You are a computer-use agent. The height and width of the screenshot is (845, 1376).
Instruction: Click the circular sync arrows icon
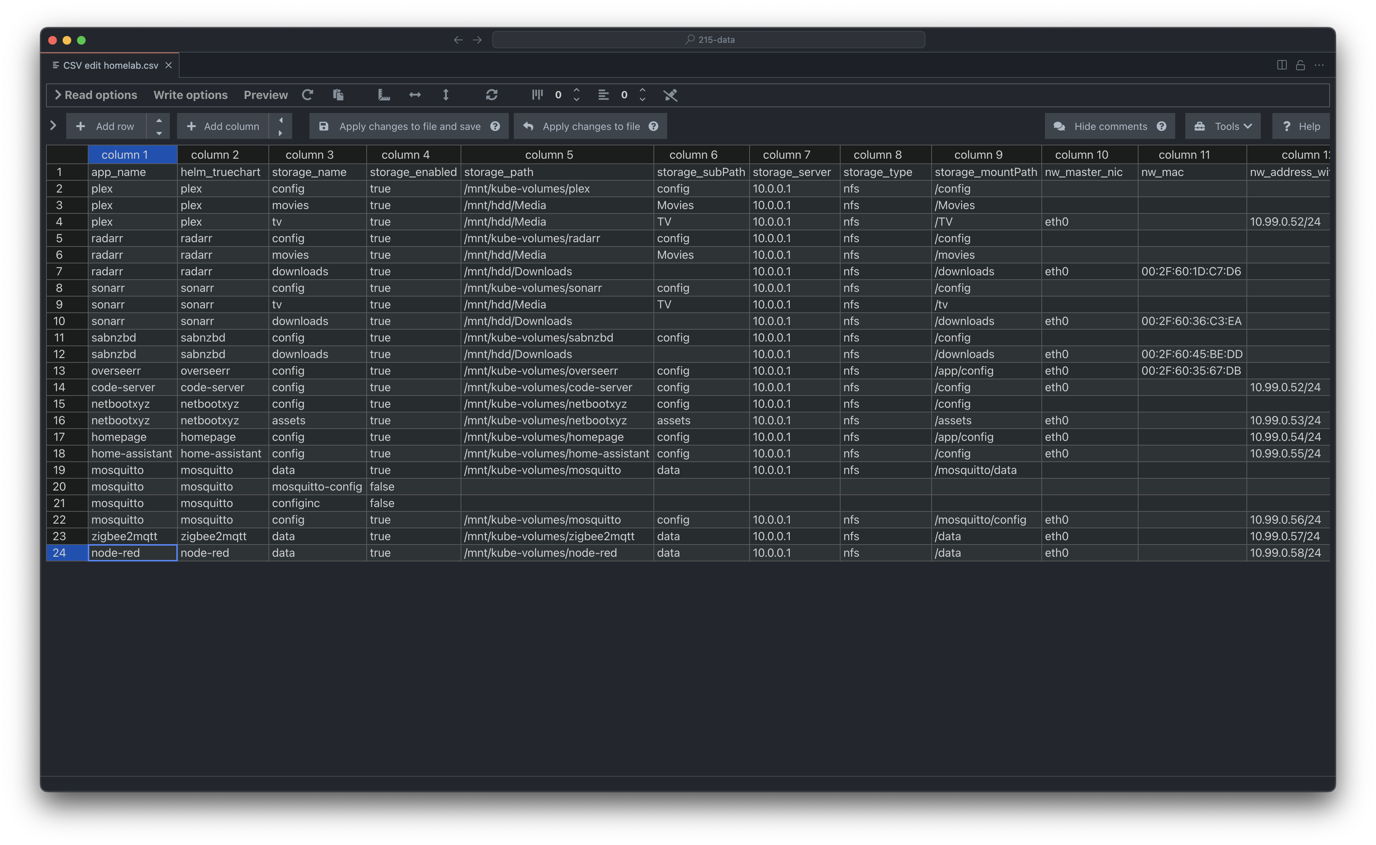coord(492,95)
